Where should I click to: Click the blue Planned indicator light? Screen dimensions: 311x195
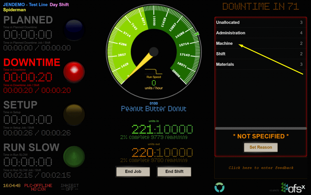click(x=74, y=30)
